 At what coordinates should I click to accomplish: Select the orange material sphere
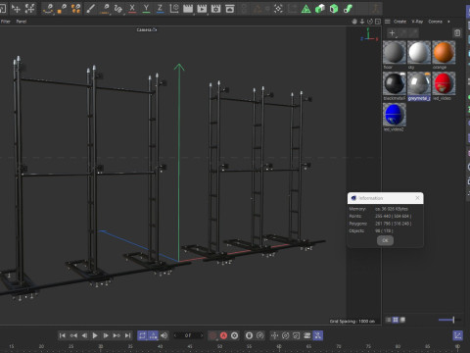click(444, 52)
